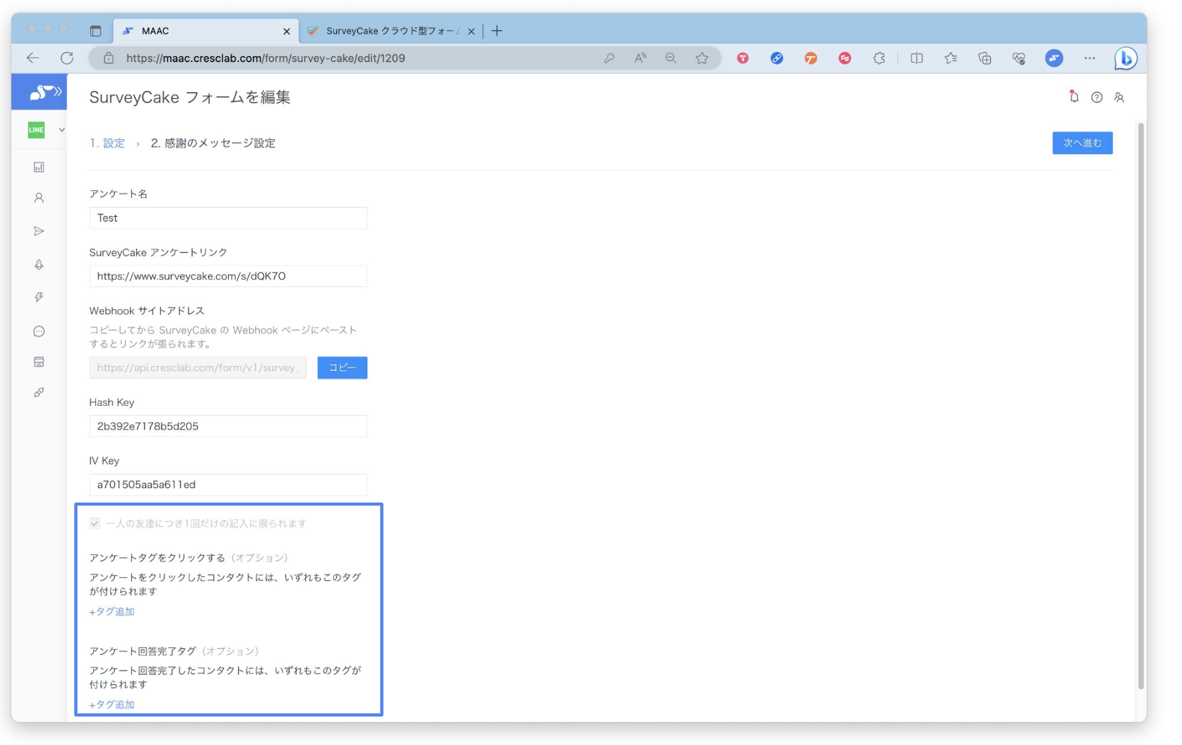Open browser essentials heart icon

pyautogui.click(x=1019, y=58)
